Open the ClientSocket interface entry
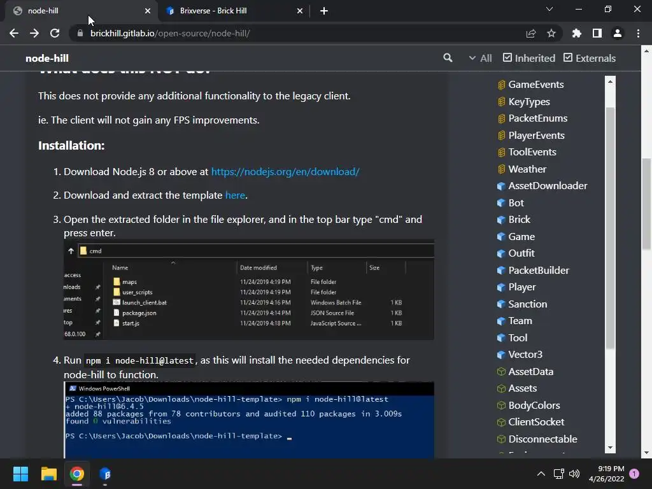Screen dimensions: 652x489 (531, 422)
